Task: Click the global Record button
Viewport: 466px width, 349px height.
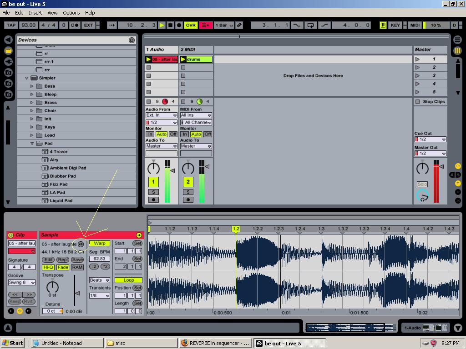Action: pos(179,25)
